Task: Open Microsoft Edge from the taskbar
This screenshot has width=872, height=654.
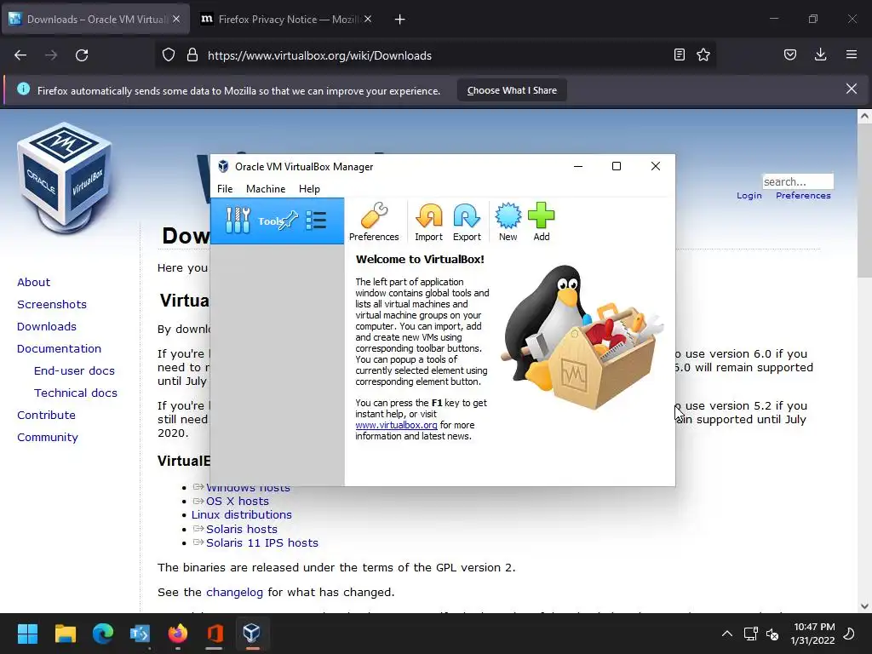Action: coord(103,633)
